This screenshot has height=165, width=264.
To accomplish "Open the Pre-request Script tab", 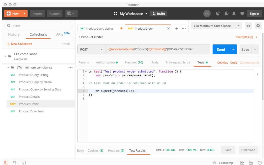I will click(x=178, y=63).
